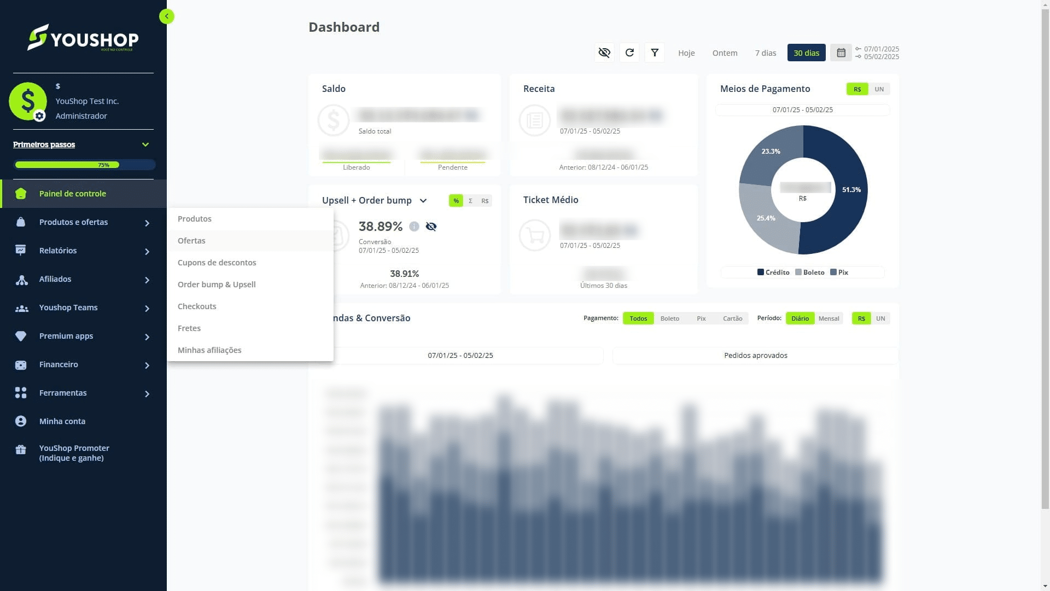
Task: Expand Ferramentas submenu arrow
Action: pyautogui.click(x=147, y=394)
